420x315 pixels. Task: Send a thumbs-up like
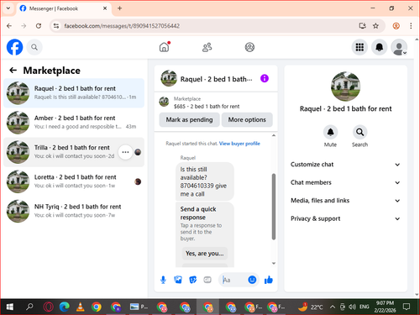(269, 280)
